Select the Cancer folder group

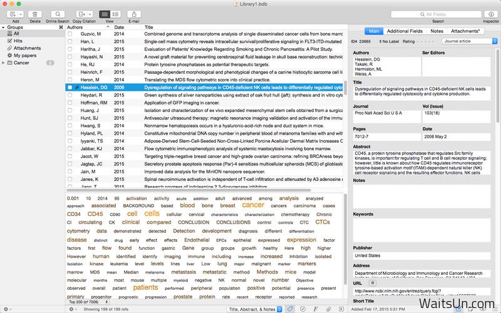point(33,63)
